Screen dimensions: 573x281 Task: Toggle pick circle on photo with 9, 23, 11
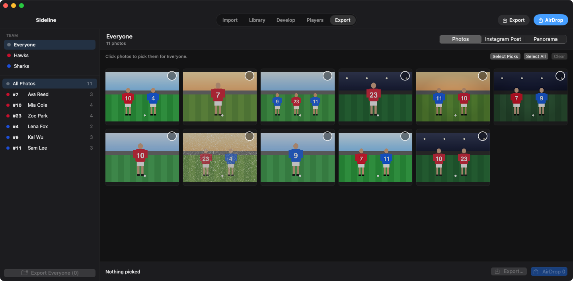click(327, 76)
